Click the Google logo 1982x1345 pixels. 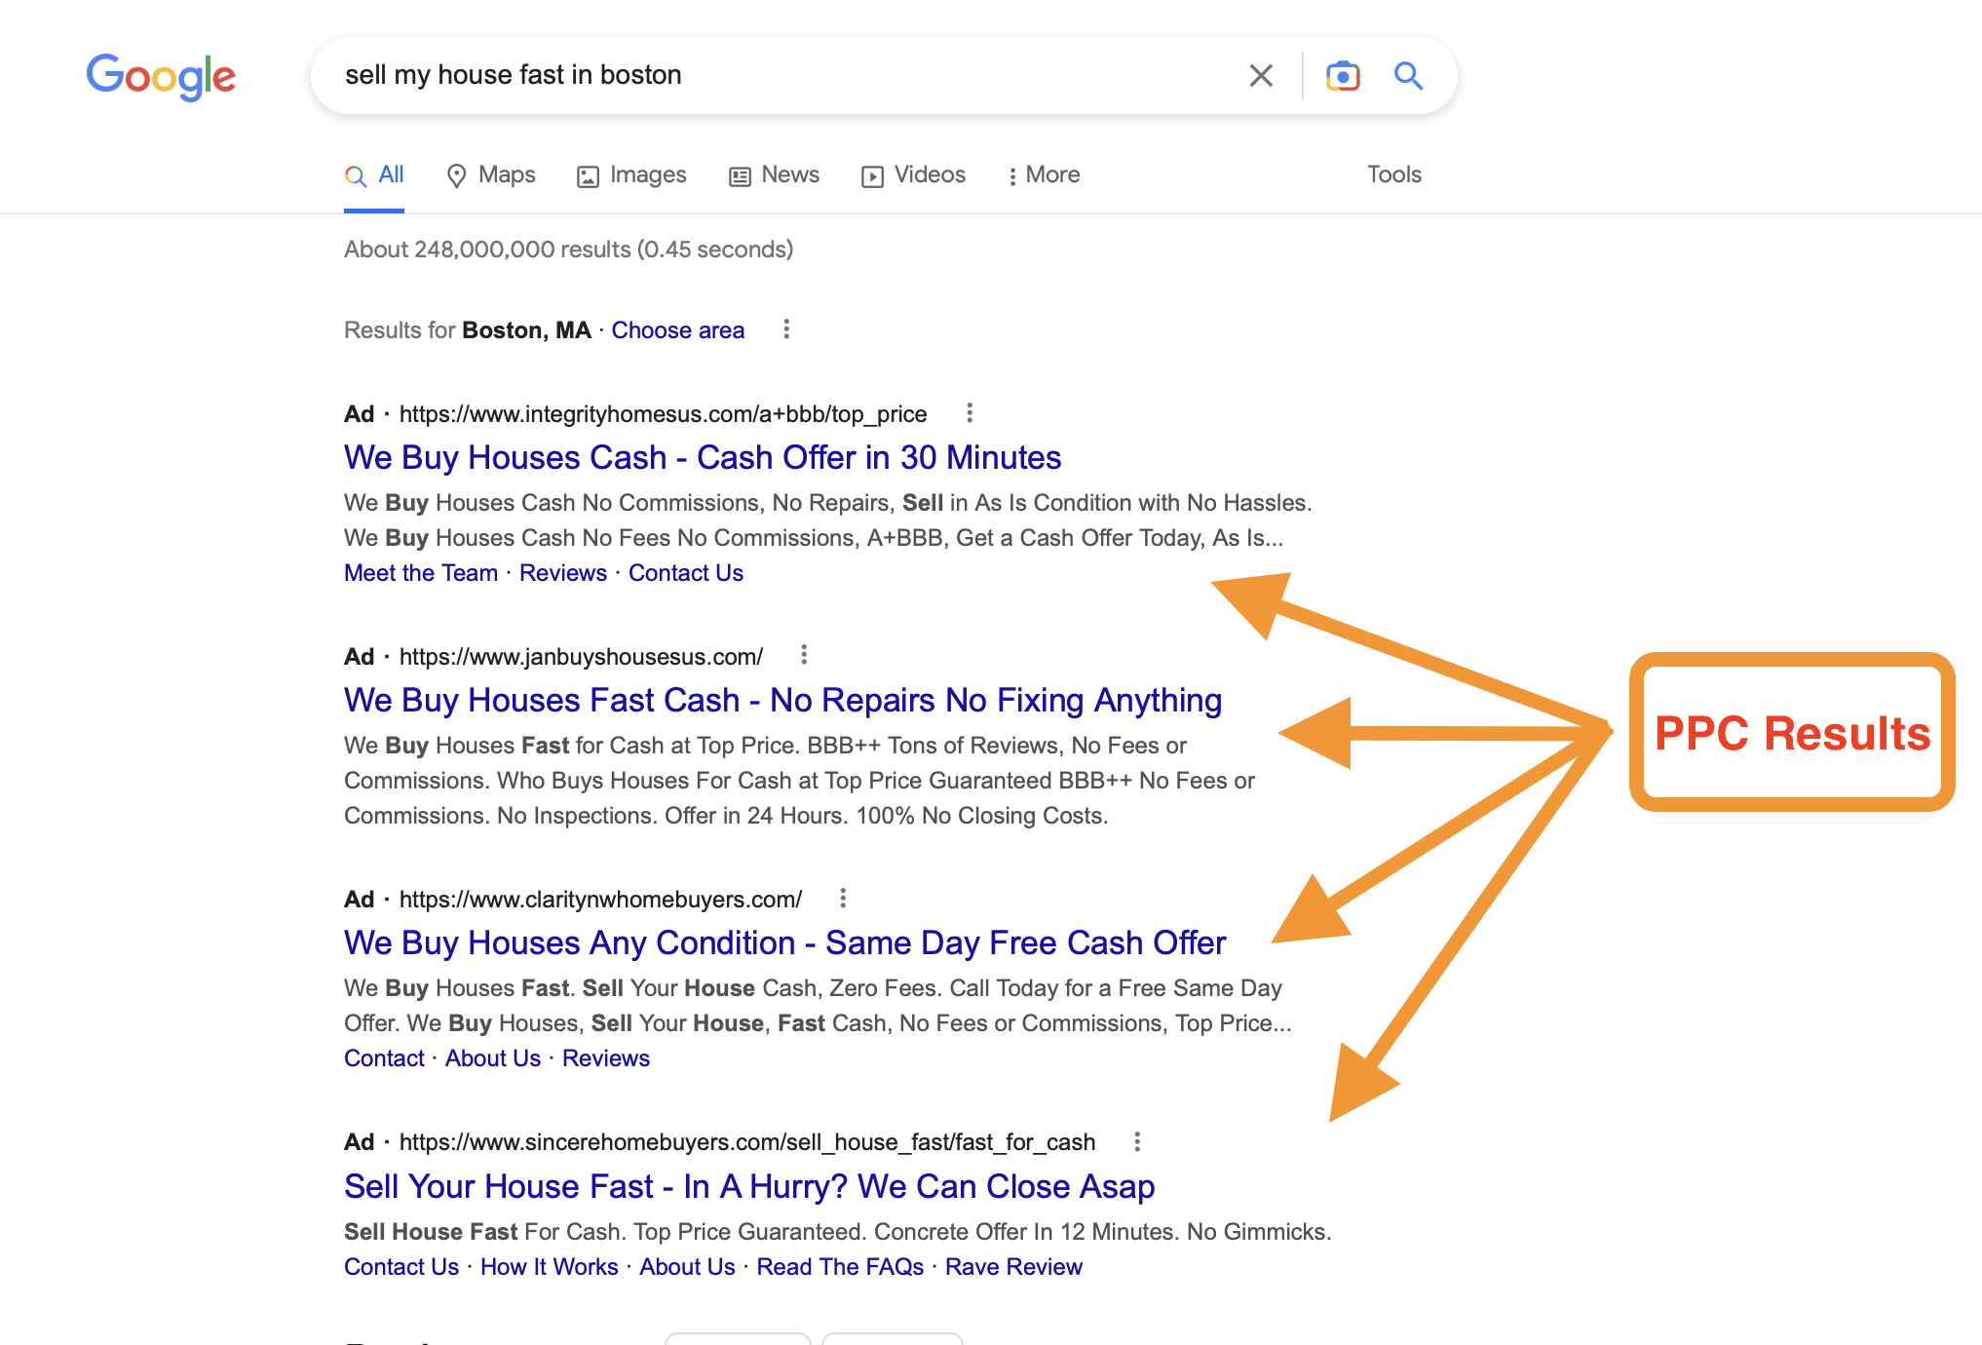(161, 76)
